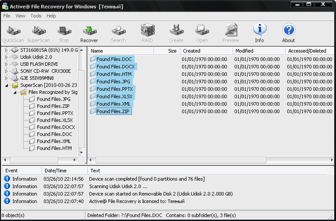Click the SuperScan toolbar icon
Screen dimensions: 336x221
tap(39, 31)
